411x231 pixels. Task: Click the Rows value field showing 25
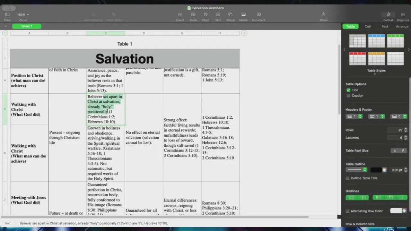(x=395, y=130)
